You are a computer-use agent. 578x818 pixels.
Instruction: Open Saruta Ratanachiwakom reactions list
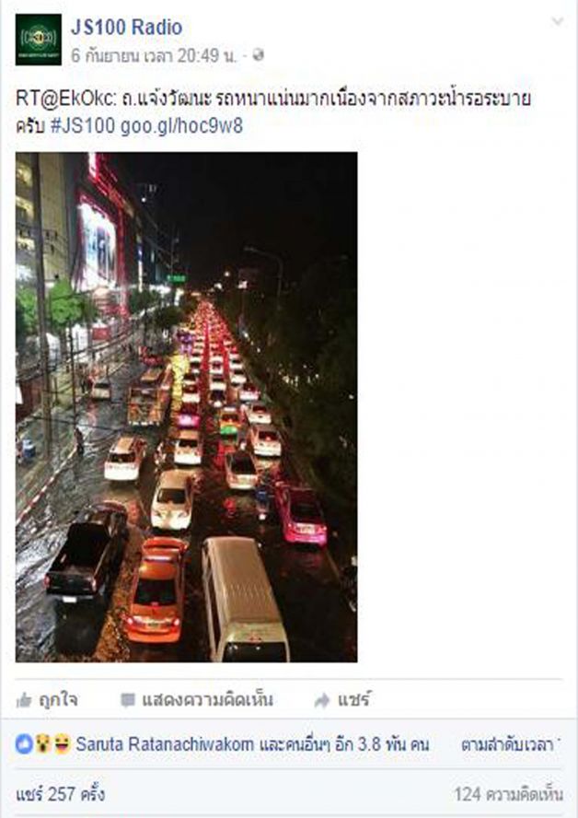(166, 744)
